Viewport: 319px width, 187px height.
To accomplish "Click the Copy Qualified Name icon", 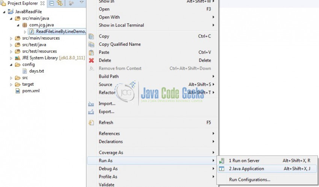I will coord(91,44).
